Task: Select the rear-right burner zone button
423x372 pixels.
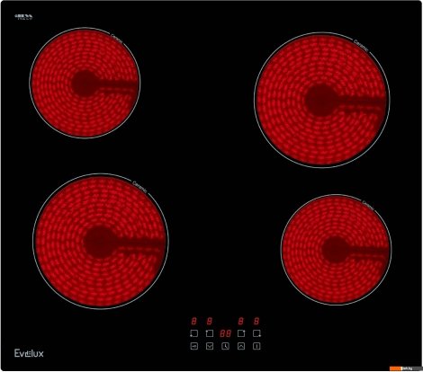Action: point(241,333)
